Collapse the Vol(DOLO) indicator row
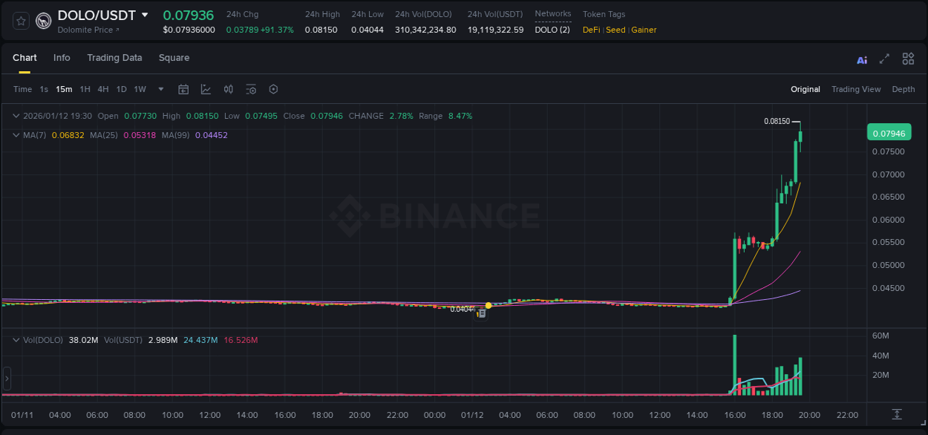Viewport: 928px width, 435px height. click(x=16, y=340)
